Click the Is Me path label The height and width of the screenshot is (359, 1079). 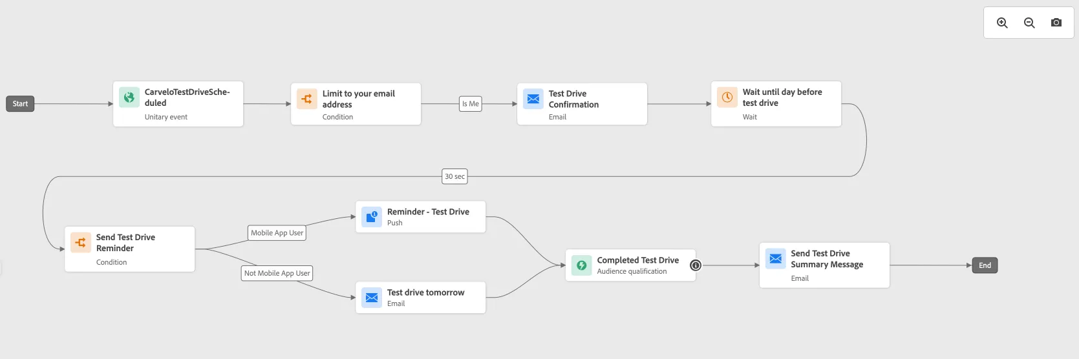click(x=471, y=103)
